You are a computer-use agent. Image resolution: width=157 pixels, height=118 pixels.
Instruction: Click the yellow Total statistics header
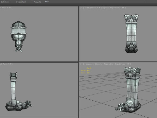click(x=89, y=68)
